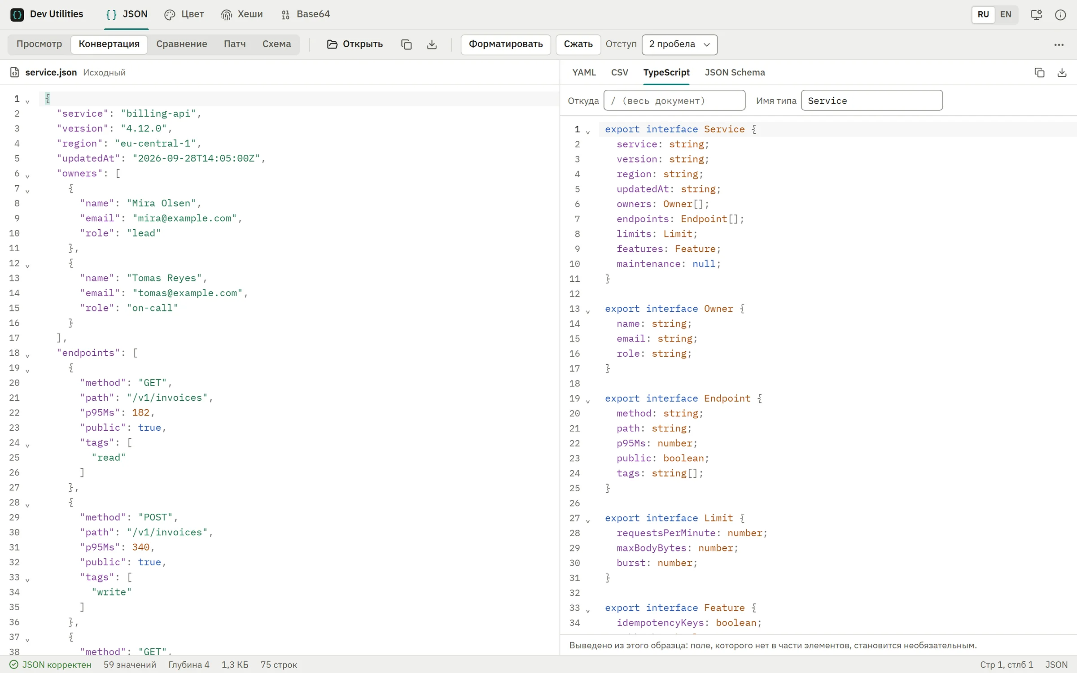Download the generated TypeScript output
This screenshot has height=673, width=1077.
point(1062,72)
